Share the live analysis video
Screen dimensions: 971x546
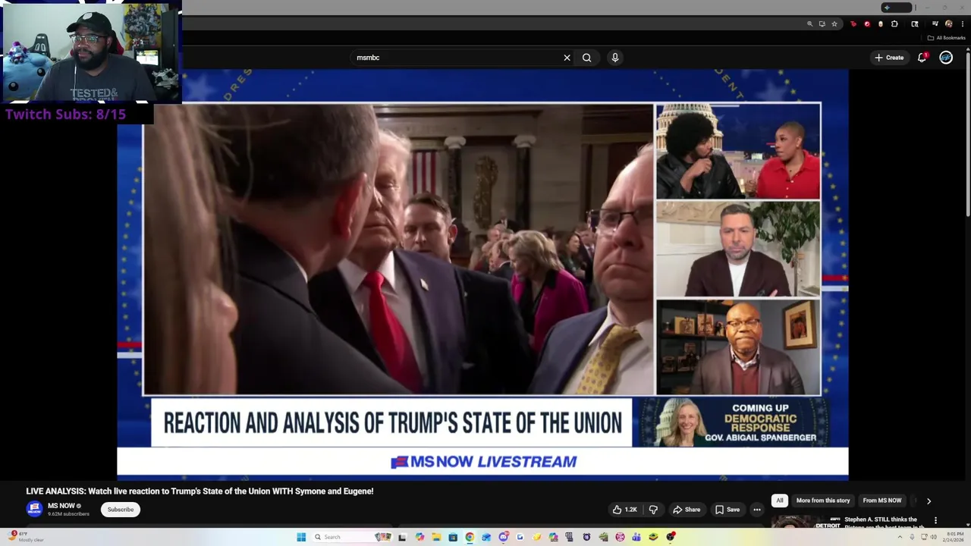(x=687, y=510)
